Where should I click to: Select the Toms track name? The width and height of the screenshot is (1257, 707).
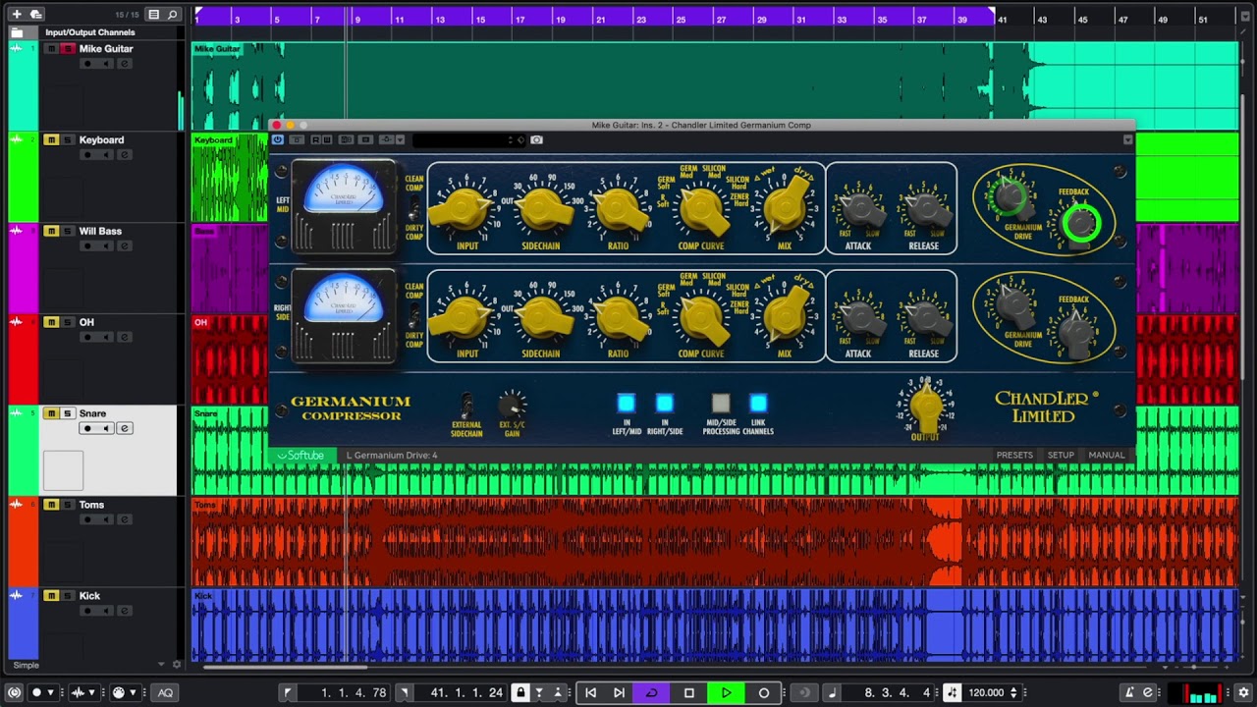91,505
